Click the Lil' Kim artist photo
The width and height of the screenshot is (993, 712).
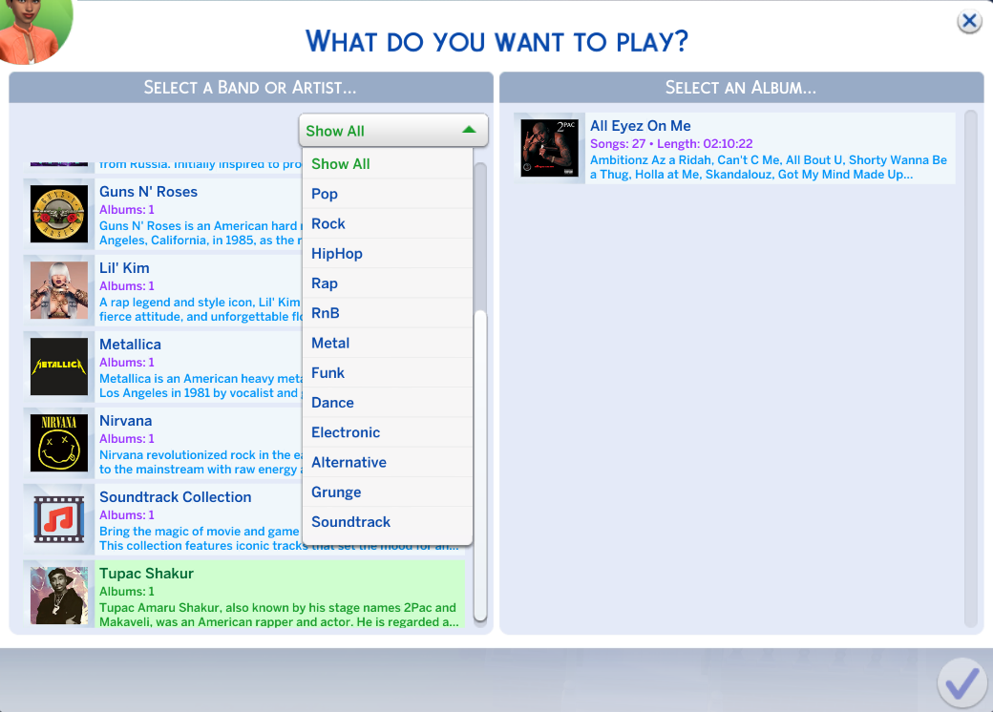click(59, 290)
